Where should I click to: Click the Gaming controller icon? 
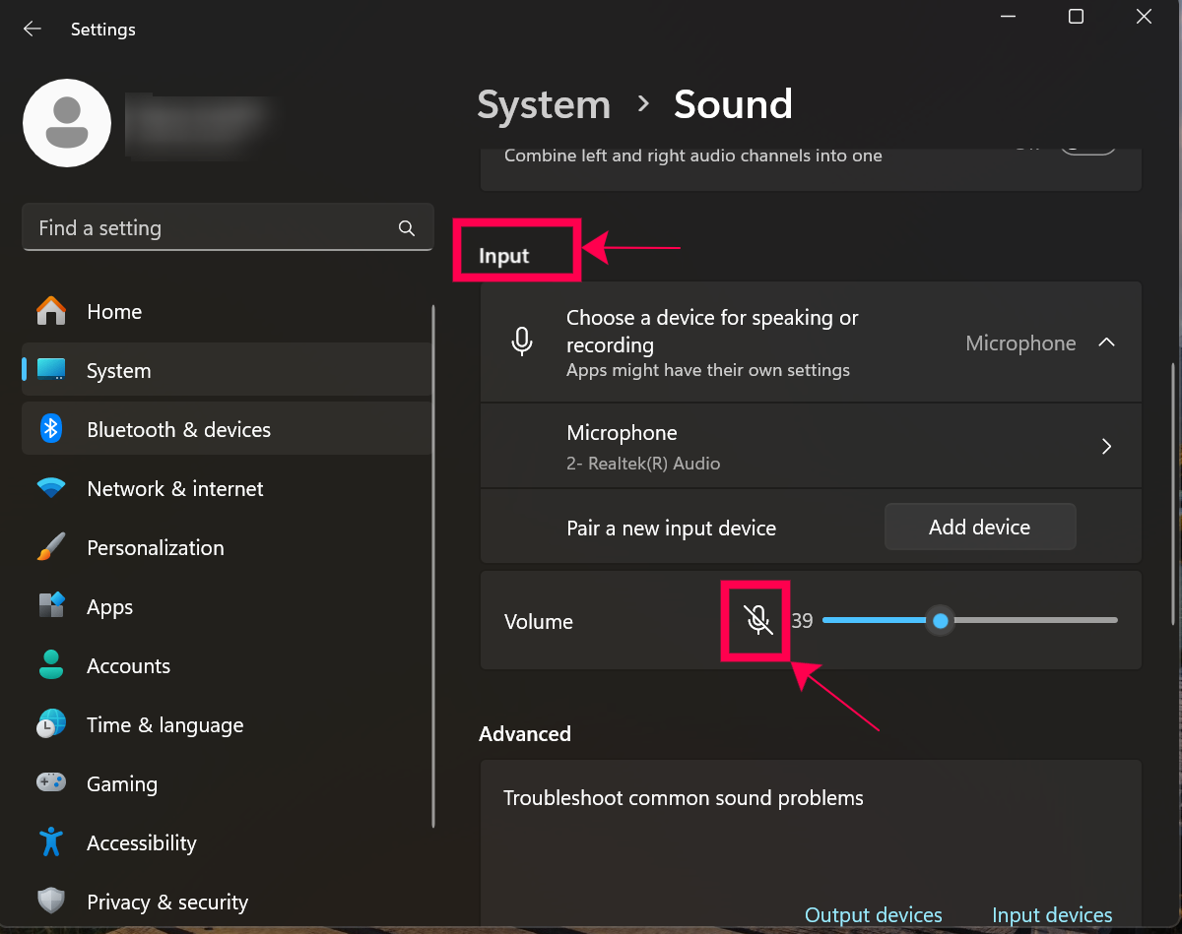(x=51, y=783)
